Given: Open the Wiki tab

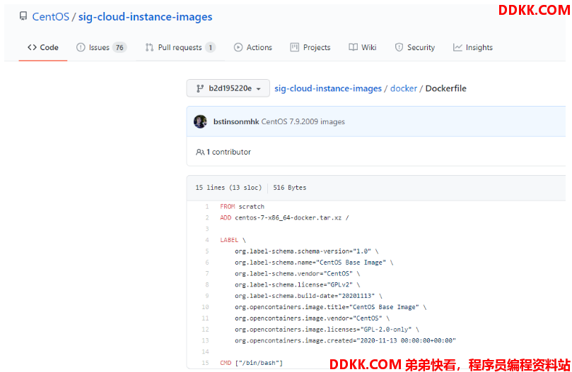Looking at the screenshot, I should pos(363,47).
